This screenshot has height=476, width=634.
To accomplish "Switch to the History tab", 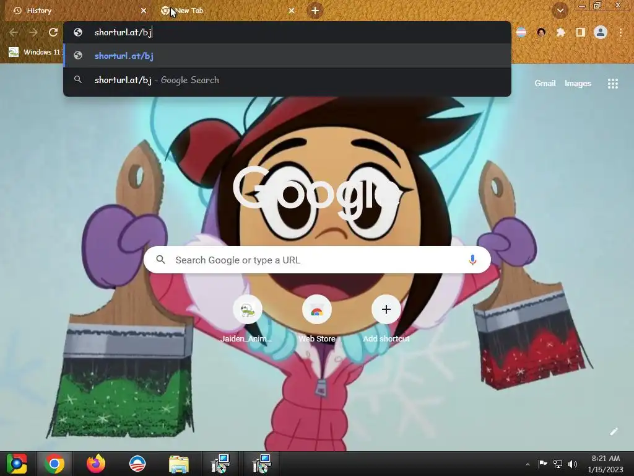I will click(77, 11).
